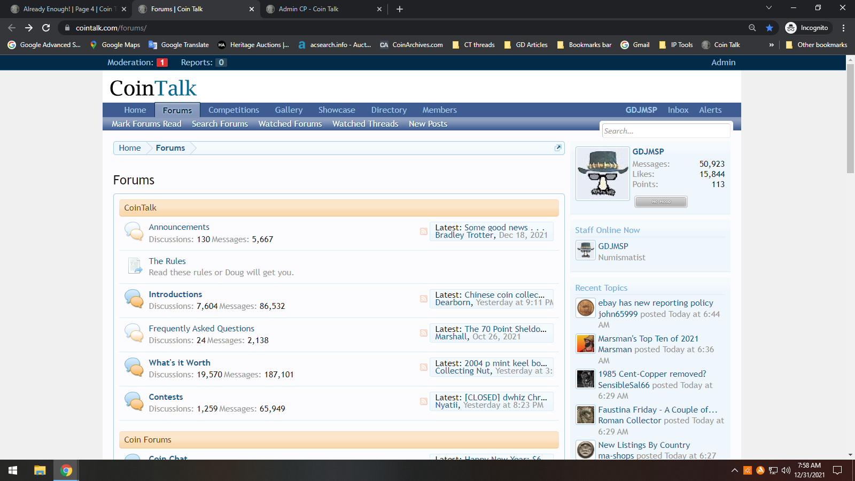Open the Directory navigation tab
Screen dimensions: 855x481
389,110
